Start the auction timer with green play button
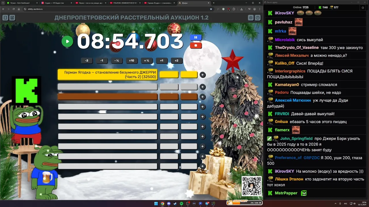This screenshot has width=369, height=207. 67,41
